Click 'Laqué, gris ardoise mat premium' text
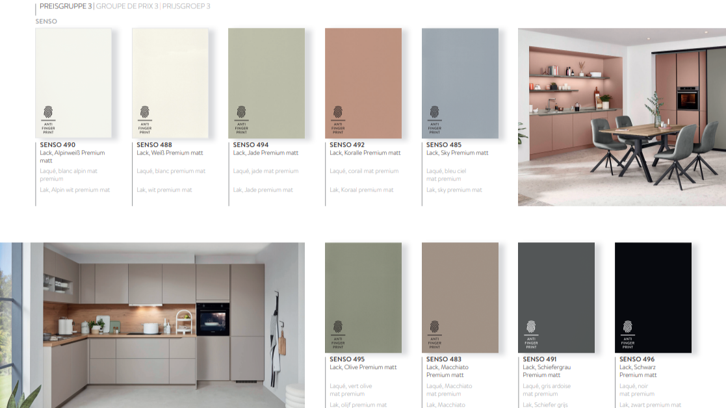The height and width of the screenshot is (408, 726). (x=547, y=390)
